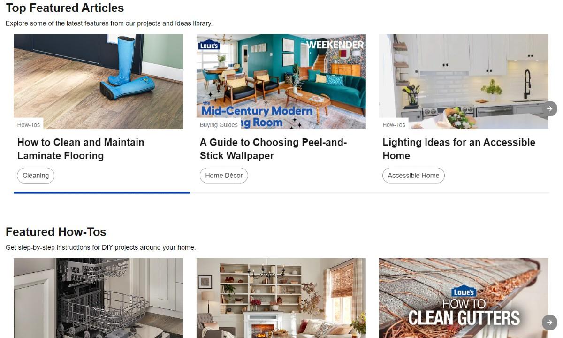
Task: Click the Accessible Home tag pill
Action: (x=413, y=176)
